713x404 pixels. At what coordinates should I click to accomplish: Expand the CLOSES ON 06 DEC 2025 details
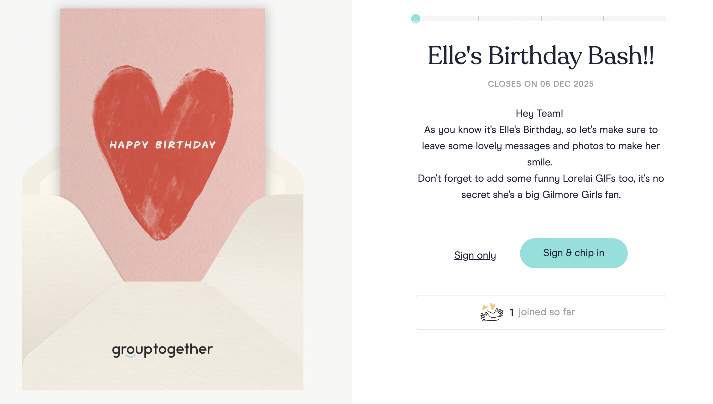(x=541, y=83)
